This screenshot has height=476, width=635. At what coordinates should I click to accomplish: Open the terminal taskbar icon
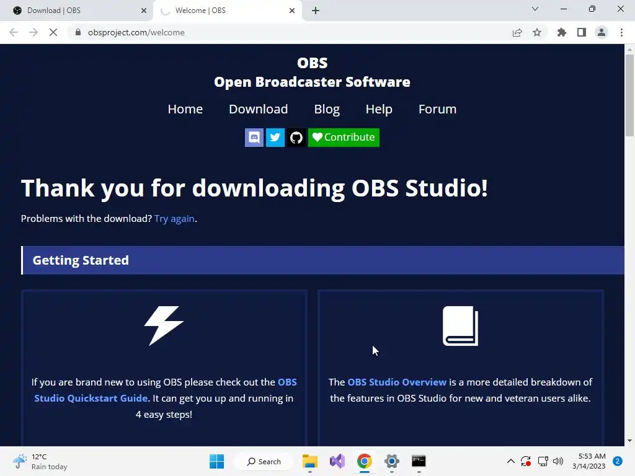[419, 461]
